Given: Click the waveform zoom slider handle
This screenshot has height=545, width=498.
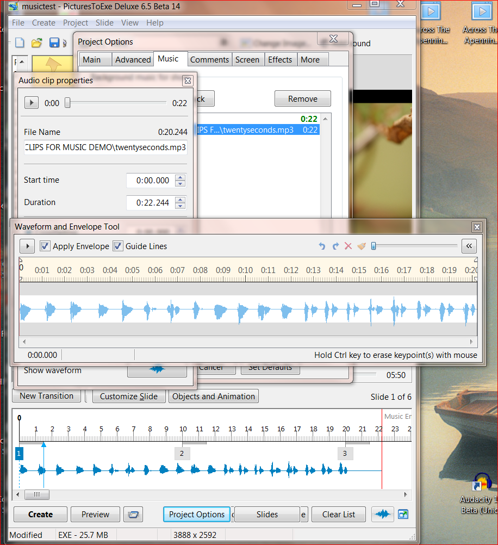Looking at the screenshot, I should [x=373, y=246].
